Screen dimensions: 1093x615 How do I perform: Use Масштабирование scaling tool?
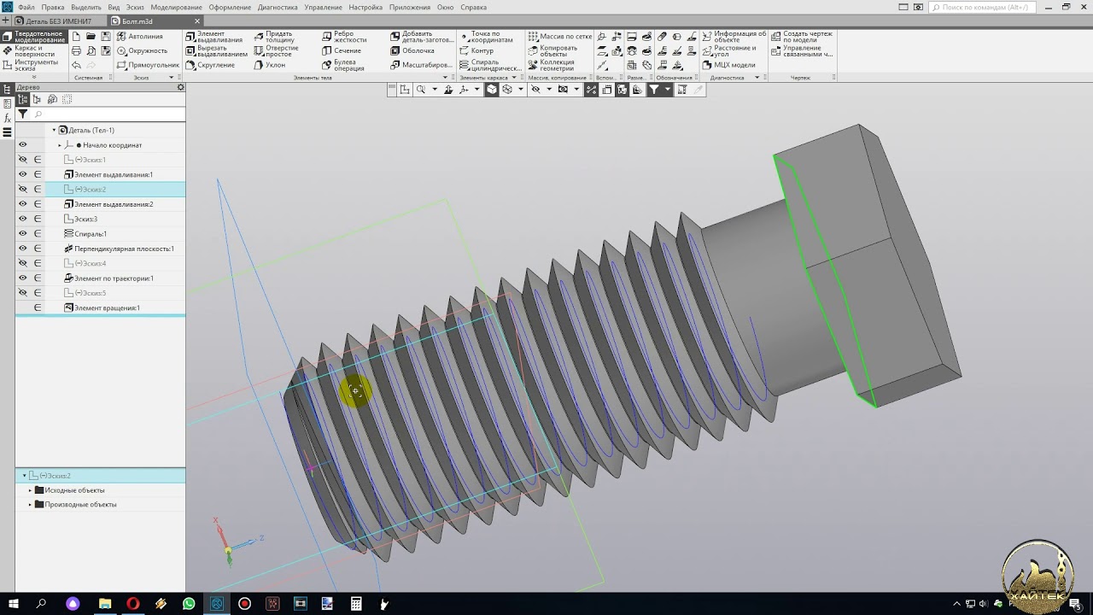pyautogui.click(x=421, y=65)
